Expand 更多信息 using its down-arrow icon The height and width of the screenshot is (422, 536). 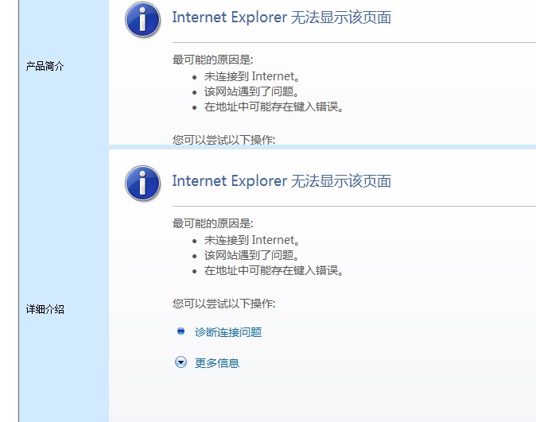181,362
